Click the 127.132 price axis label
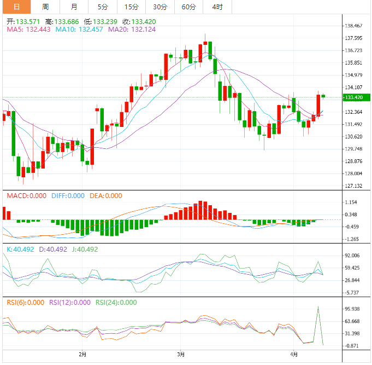The width and height of the screenshot is (372, 365). (353, 186)
